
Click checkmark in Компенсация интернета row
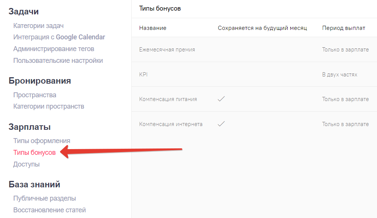tap(221, 124)
